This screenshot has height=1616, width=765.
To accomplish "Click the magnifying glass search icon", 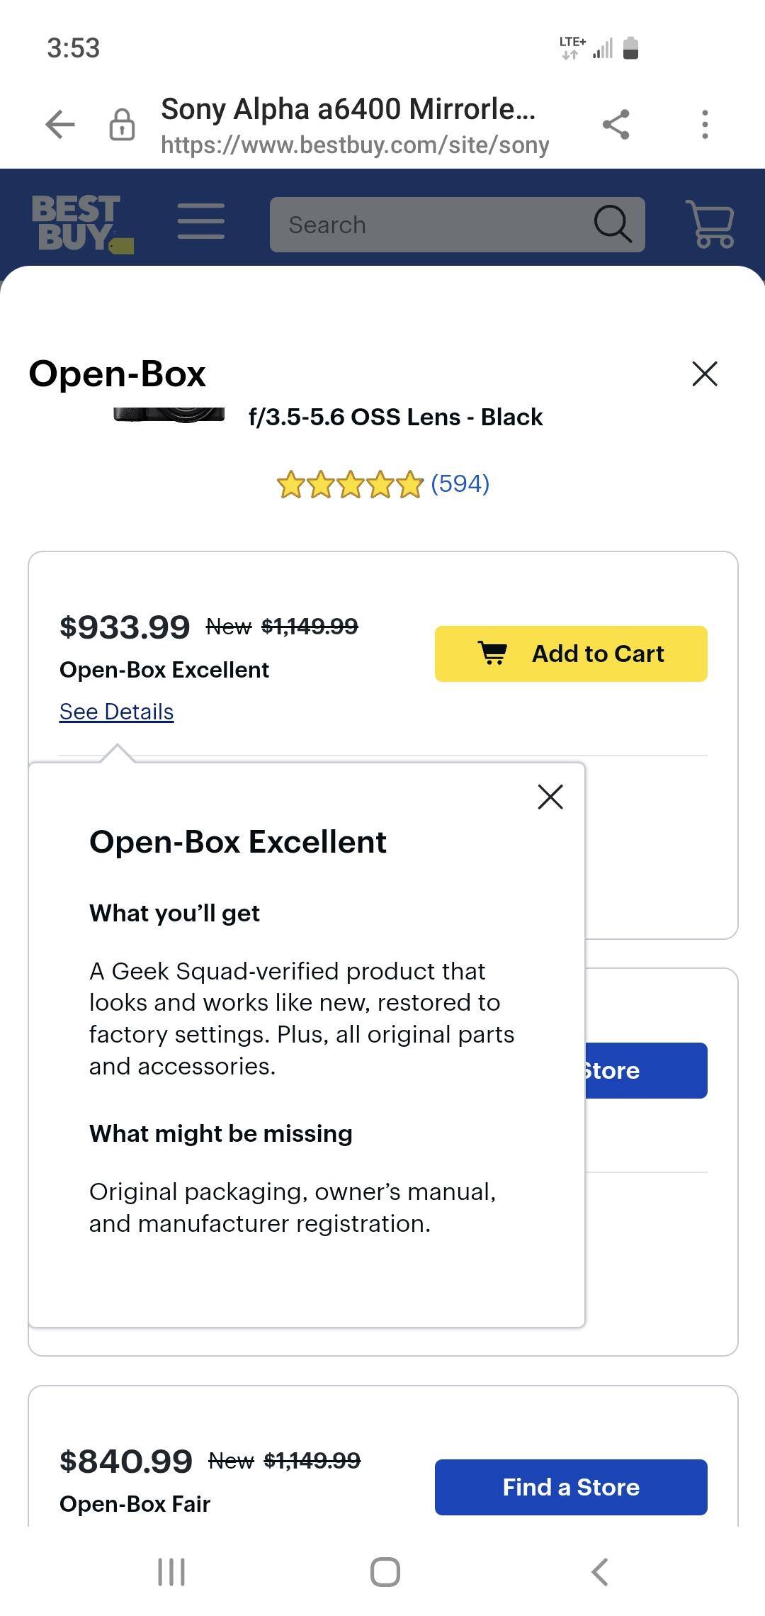I will 612,225.
